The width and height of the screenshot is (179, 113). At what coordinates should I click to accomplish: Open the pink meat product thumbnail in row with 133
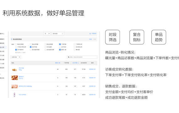[15, 86]
